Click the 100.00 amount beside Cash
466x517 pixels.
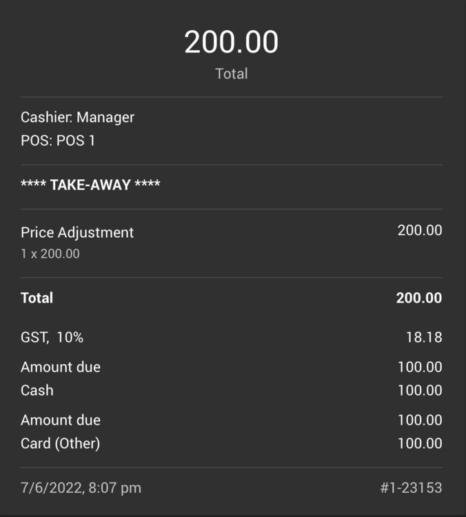pos(420,390)
